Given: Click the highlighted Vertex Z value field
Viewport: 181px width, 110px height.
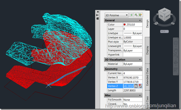Looking at the screenshot, I should [x=128, y=86].
